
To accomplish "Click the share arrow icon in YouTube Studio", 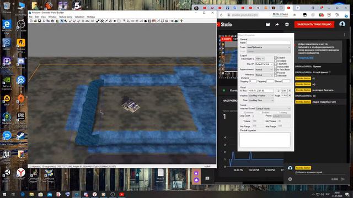I will pos(277,24).
